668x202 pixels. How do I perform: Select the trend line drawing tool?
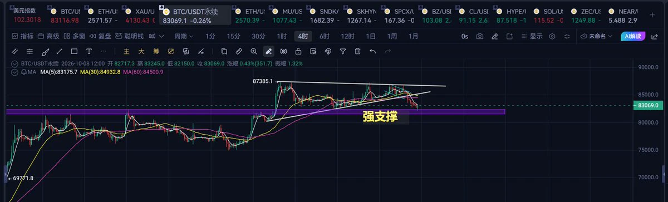[59, 51]
